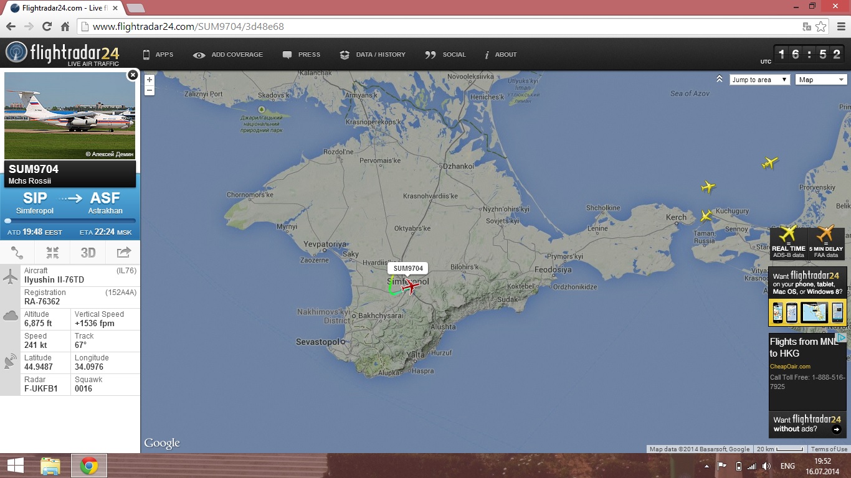Collapse the map controls with double-chevron
Image resolution: width=851 pixels, height=478 pixels.
719,79
